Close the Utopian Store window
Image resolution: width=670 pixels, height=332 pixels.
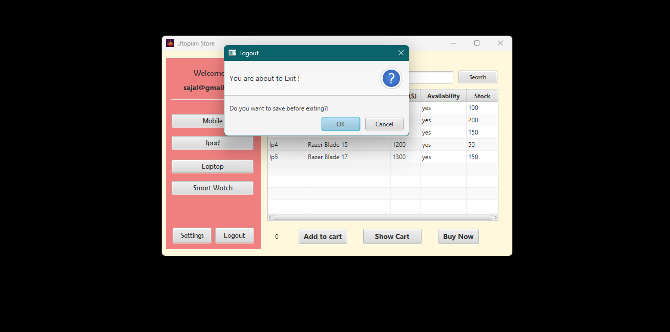pyautogui.click(x=500, y=43)
